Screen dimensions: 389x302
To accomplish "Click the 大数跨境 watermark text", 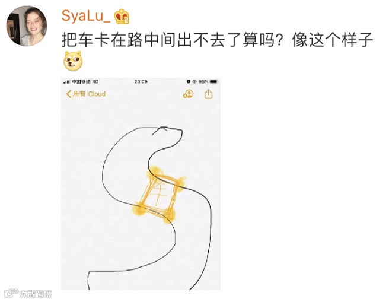I will 36,294.
